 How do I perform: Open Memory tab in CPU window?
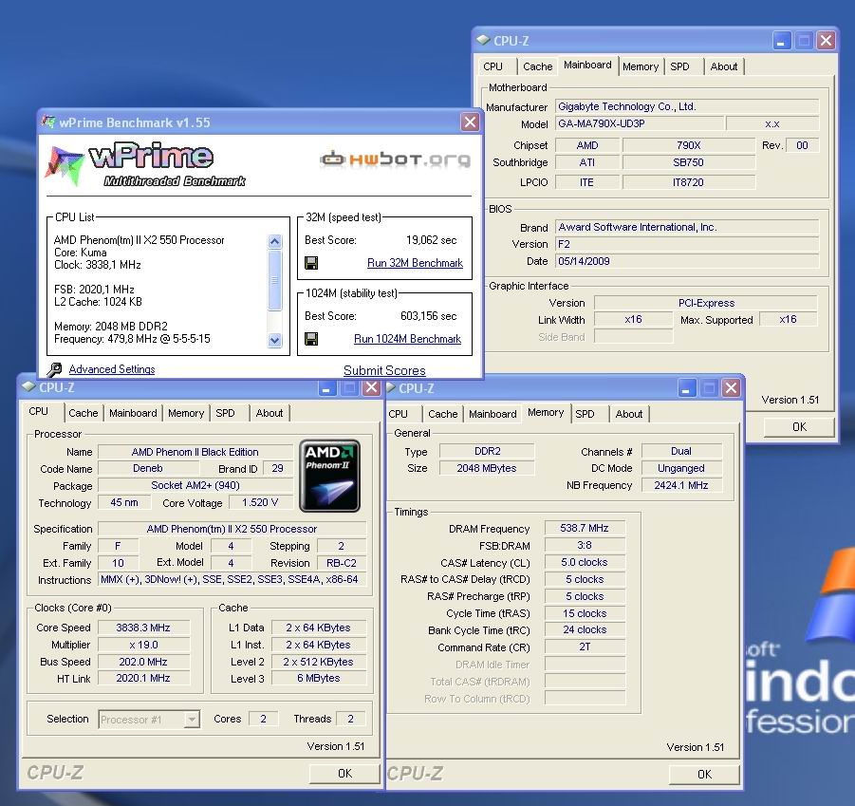pyautogui.click(x=186, y=413)
